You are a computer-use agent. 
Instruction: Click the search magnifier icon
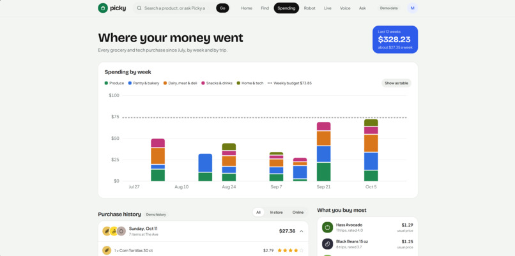pos(139,8)
